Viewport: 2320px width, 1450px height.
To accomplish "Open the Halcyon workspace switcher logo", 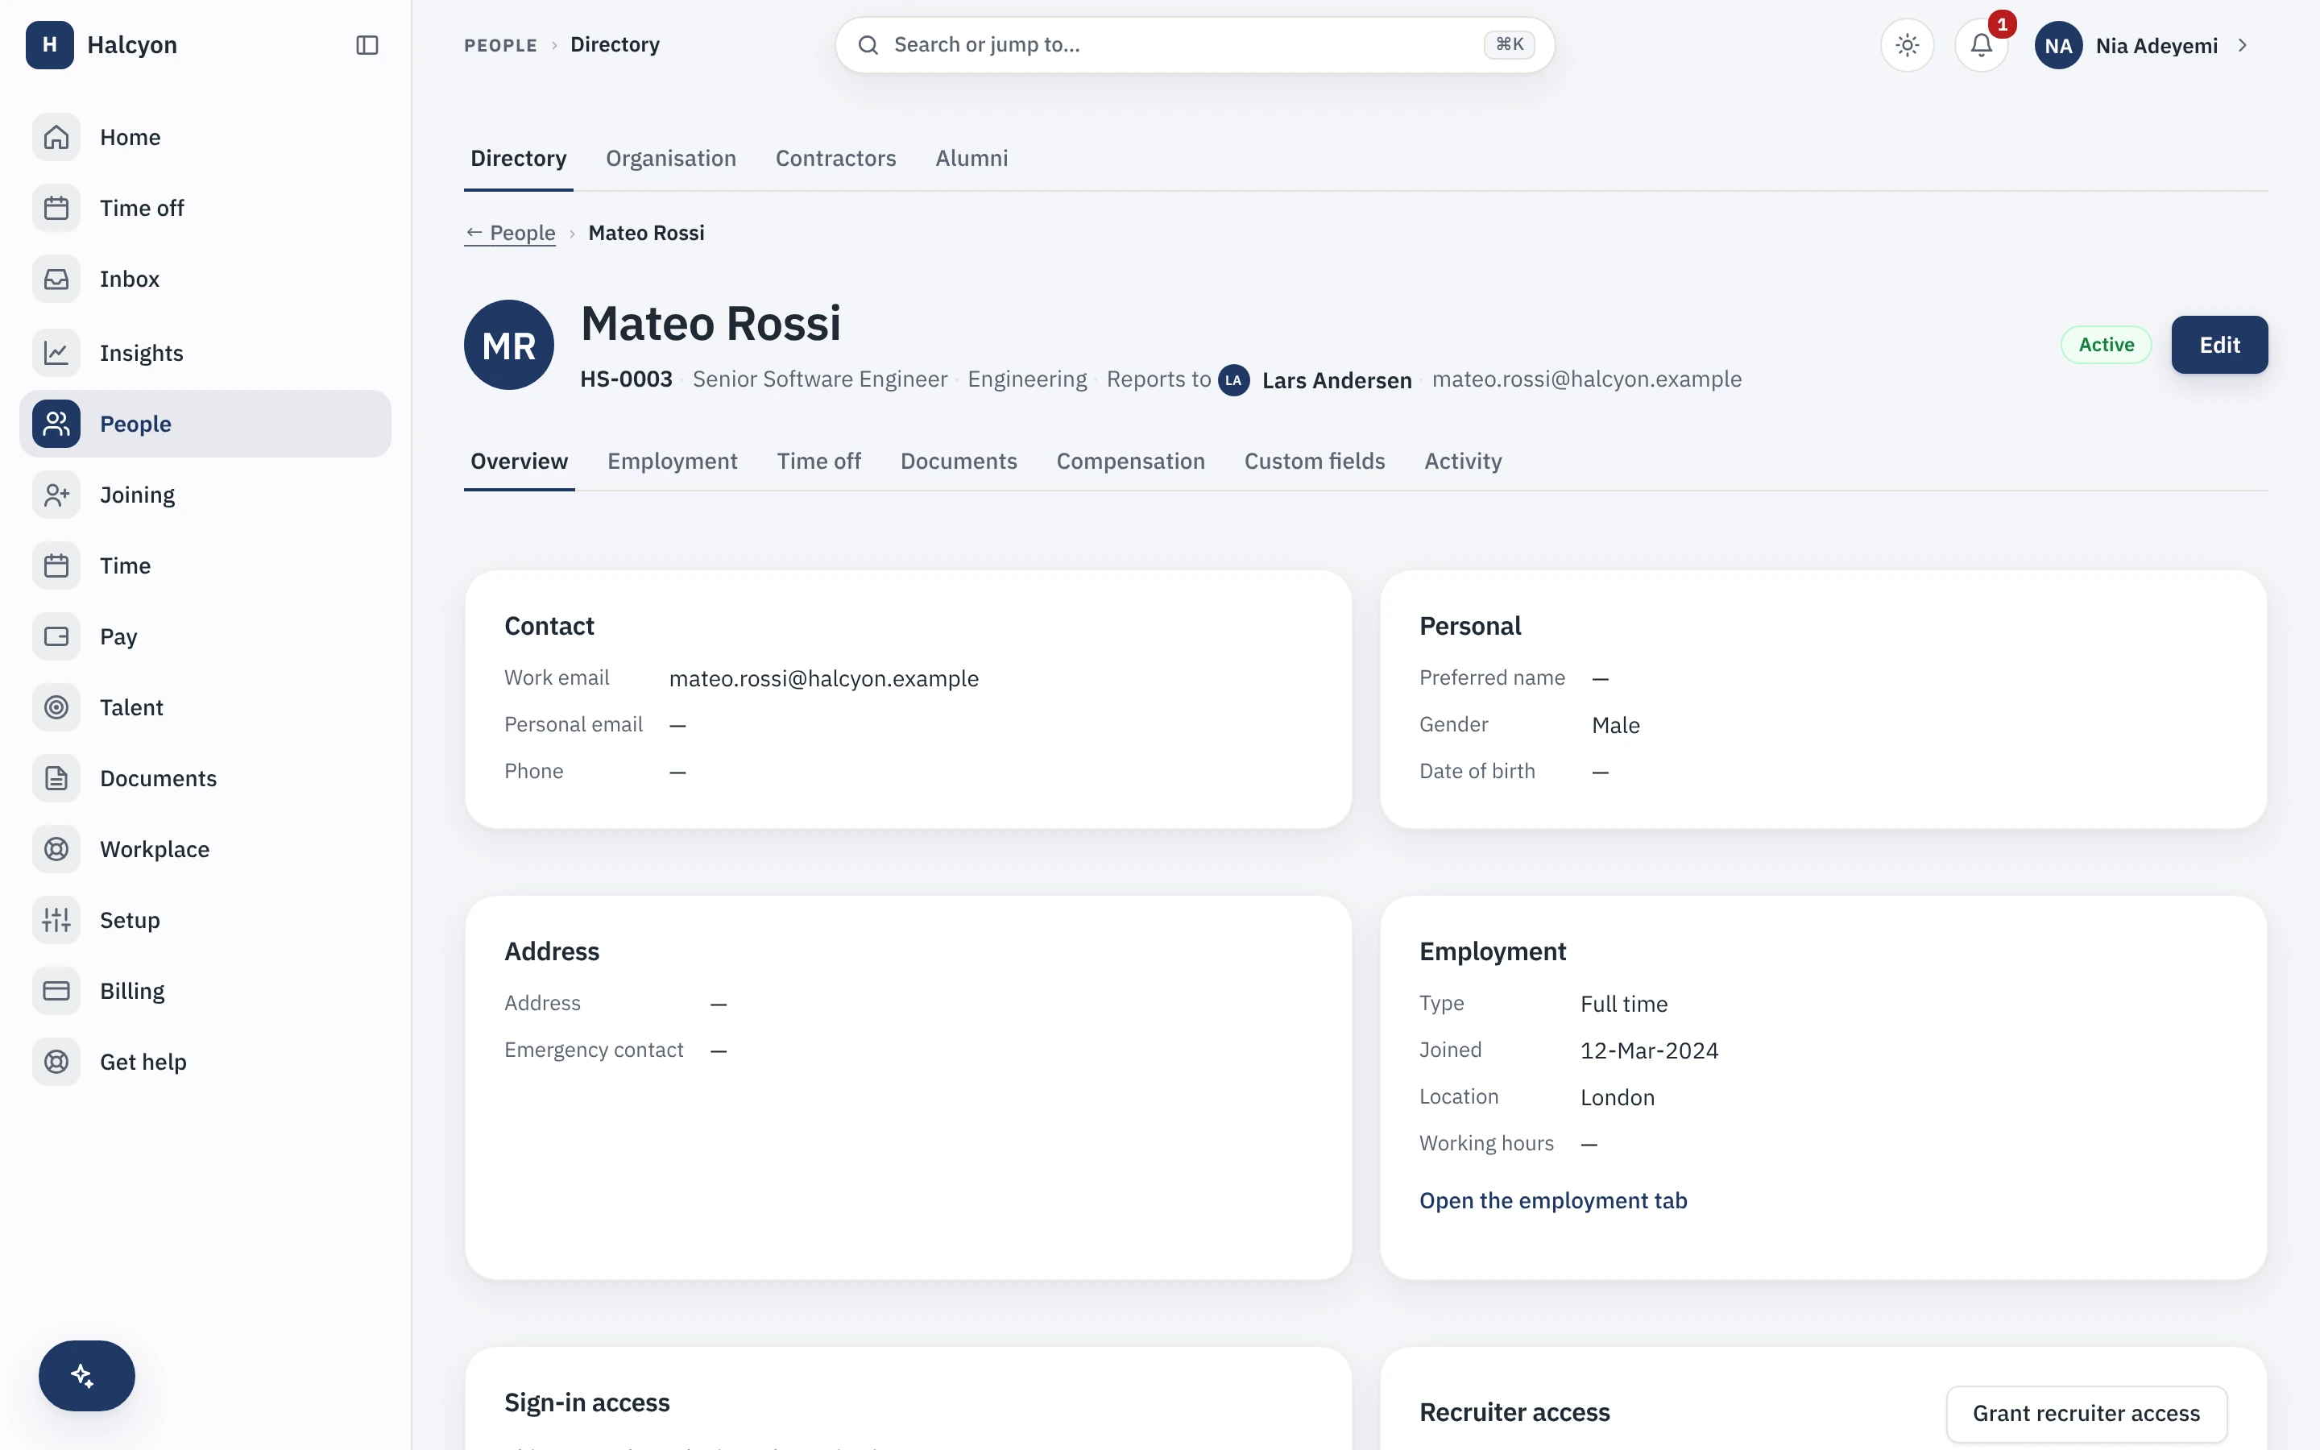I will pos(50,45).
